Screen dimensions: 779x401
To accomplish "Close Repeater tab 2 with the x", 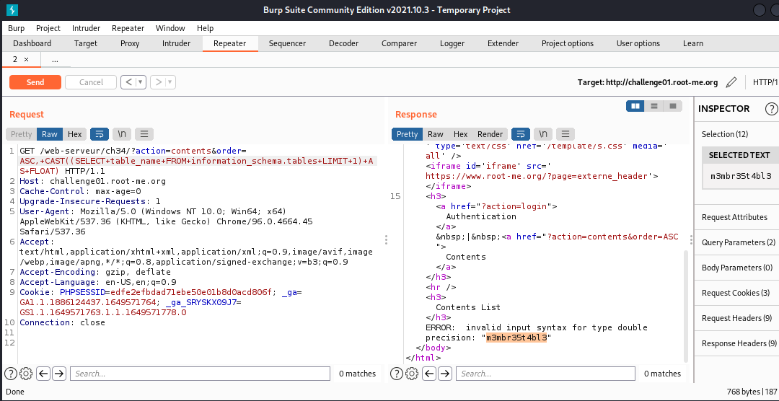I will 27,59.
